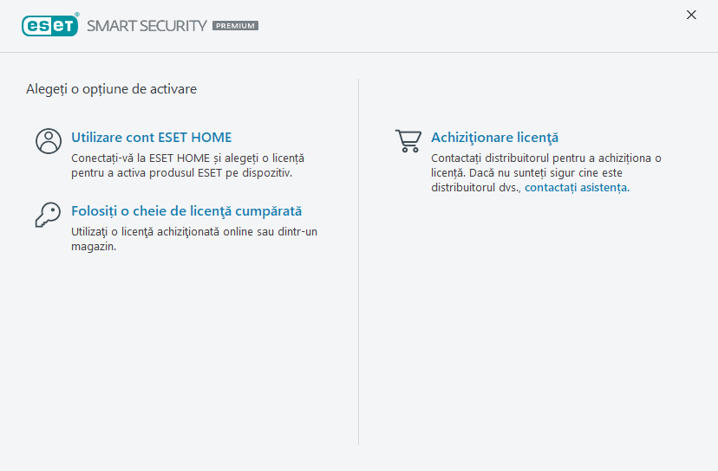Click the license key icon
This screenshot has width=718, height=471.
point(47,215)
